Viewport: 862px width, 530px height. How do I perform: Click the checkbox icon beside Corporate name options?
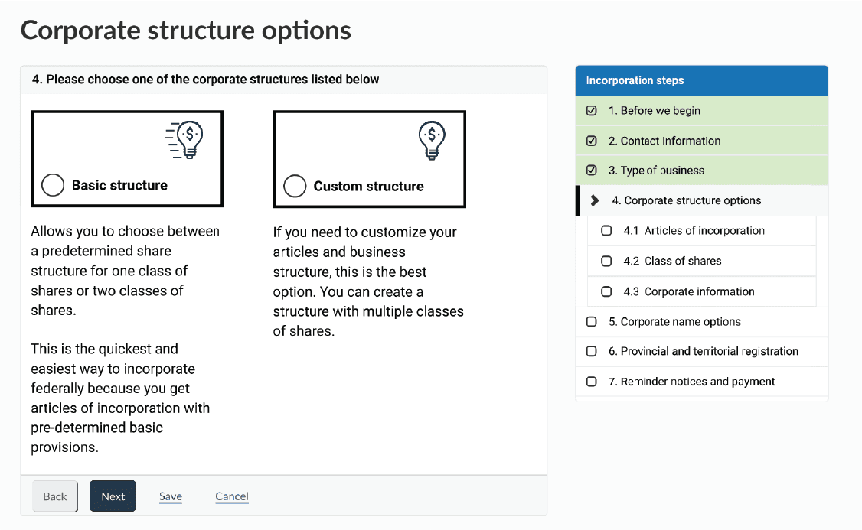(591, 322)
